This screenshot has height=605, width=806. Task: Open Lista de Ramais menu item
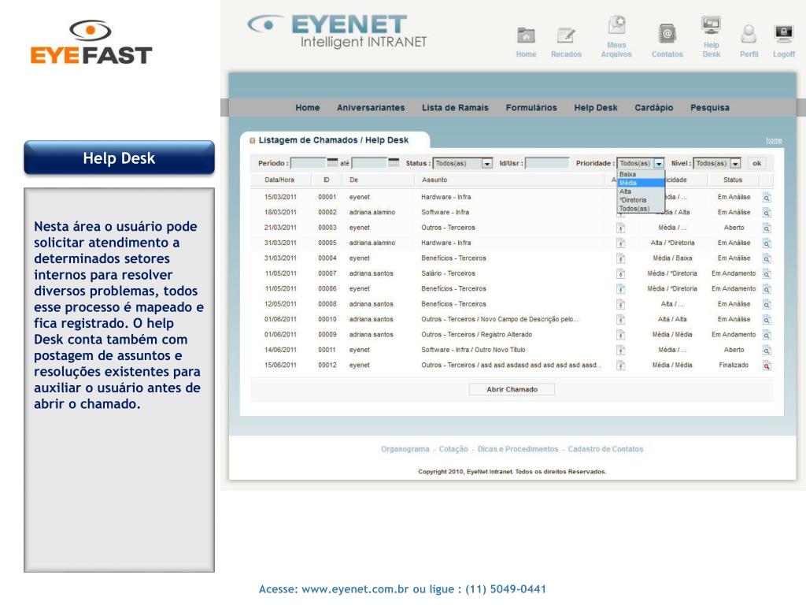pyautogui.click(x=455, y=107)
